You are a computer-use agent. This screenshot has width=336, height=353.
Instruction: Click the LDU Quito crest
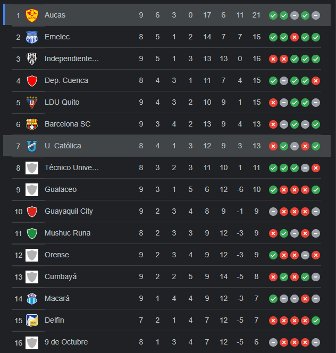(x=32, y=103)
